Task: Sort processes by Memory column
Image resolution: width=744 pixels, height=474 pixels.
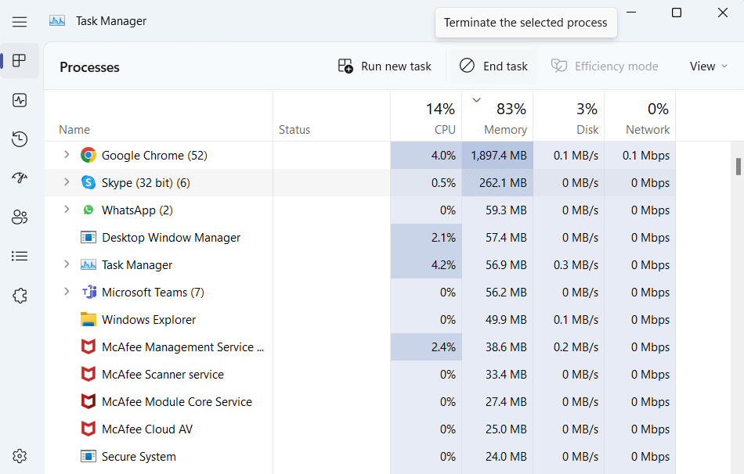Action: coord(497,116)
